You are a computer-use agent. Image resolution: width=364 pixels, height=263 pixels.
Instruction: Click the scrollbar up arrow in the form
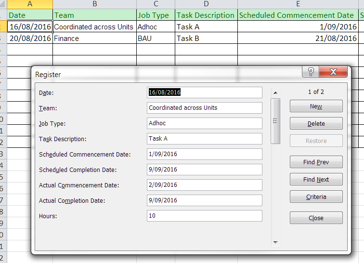[x=275, y=92]
